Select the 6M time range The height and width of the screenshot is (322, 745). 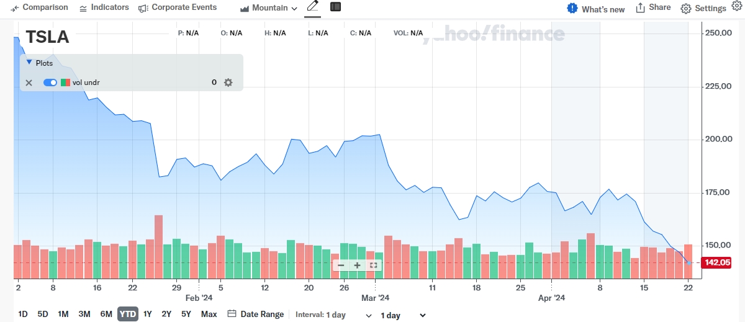click(x=106, y=314)
